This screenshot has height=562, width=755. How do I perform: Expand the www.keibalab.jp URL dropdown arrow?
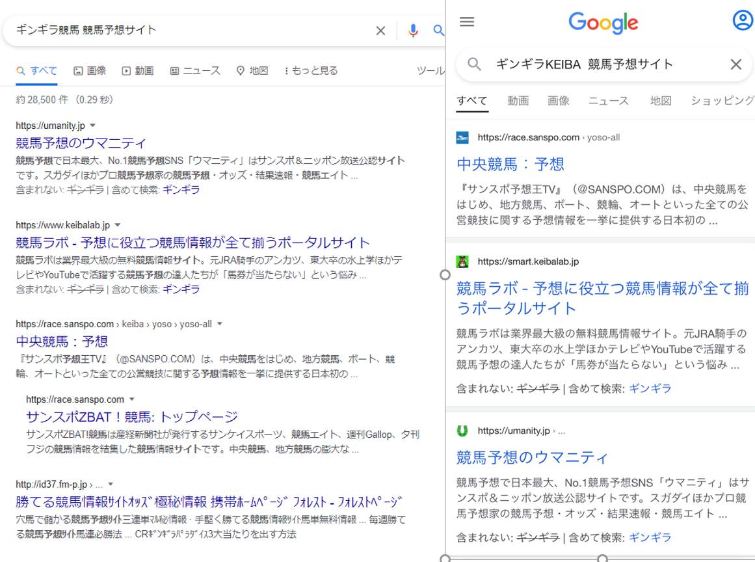(118, 225)
